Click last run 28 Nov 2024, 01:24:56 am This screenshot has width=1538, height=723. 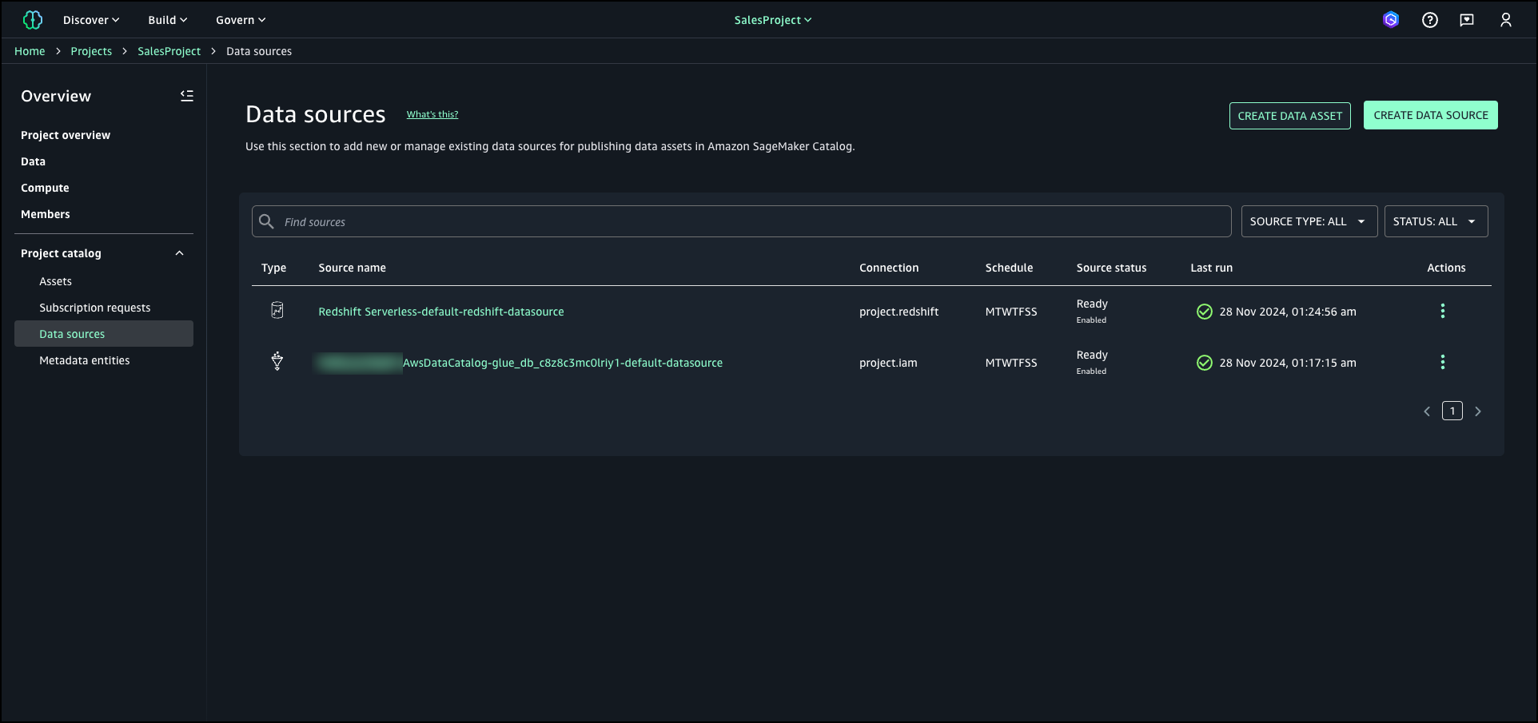click(x=1288, y=312)
